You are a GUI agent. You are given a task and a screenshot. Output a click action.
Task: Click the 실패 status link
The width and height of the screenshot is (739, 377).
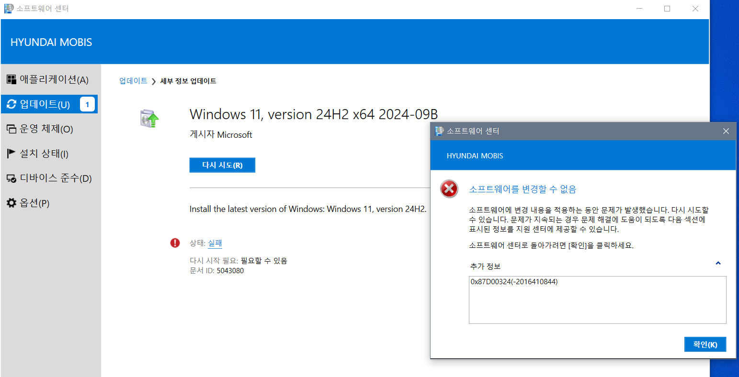pyautogui.click(x=215, y=243)
